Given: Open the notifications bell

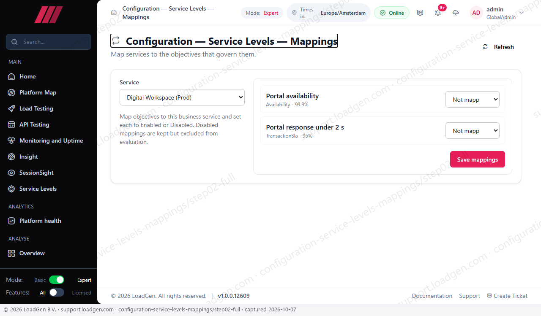Looking at the screenshot, I should [x=438, y=13].
